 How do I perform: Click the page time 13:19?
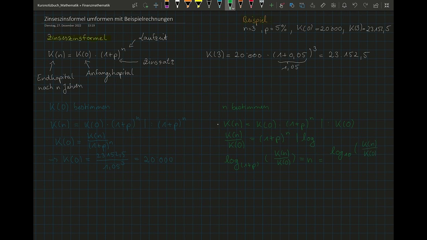pos(91,26)
